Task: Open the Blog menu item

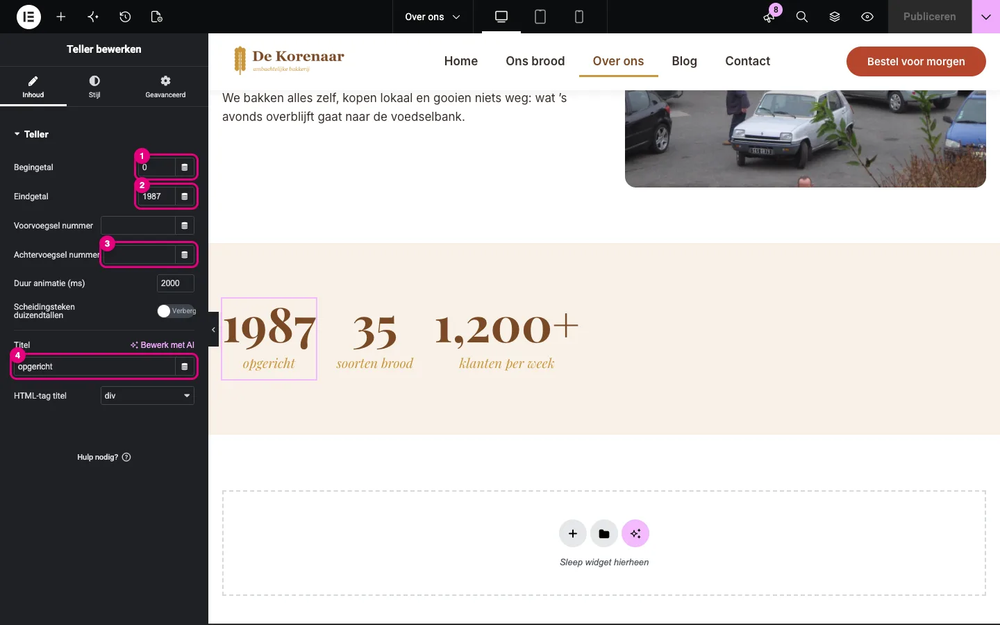Action: [685, 61]
